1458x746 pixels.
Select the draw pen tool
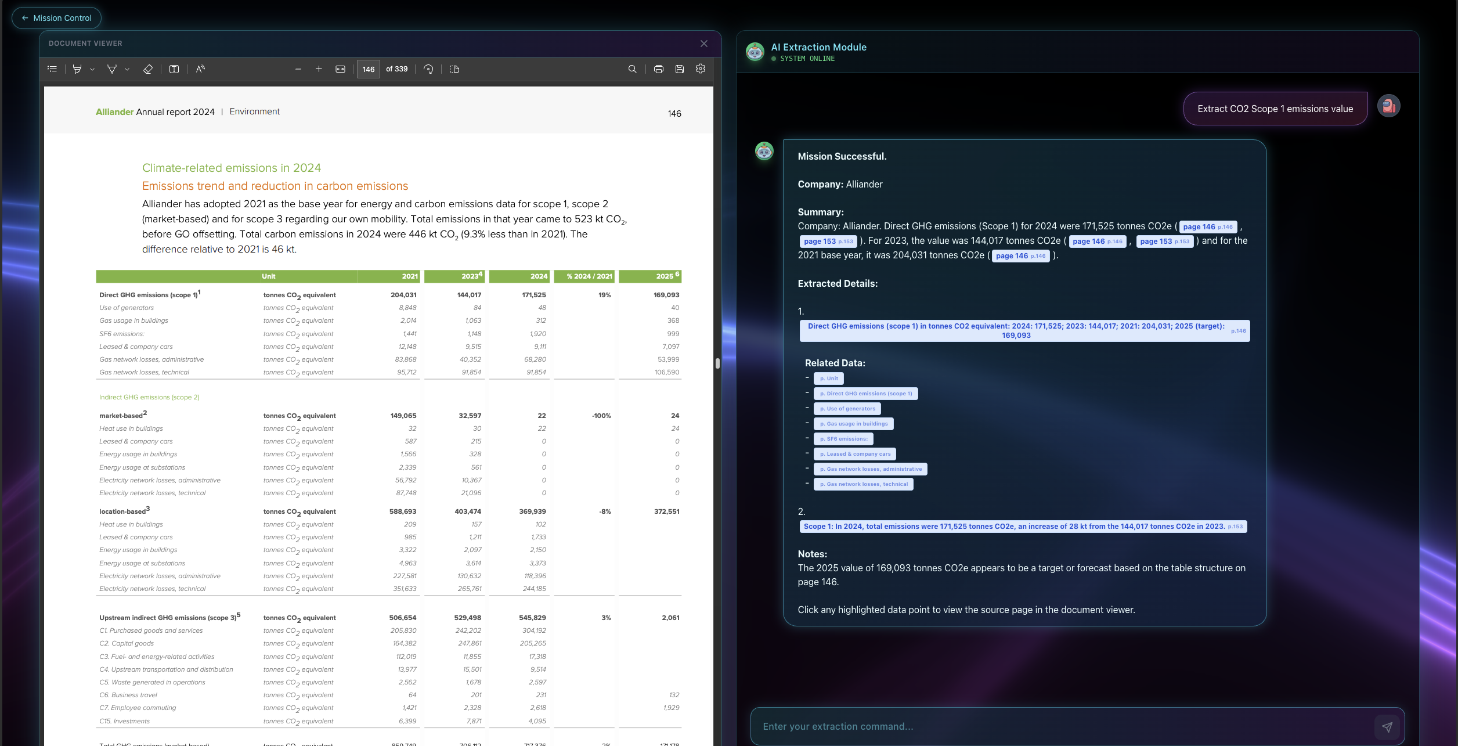tap(112, 69)
